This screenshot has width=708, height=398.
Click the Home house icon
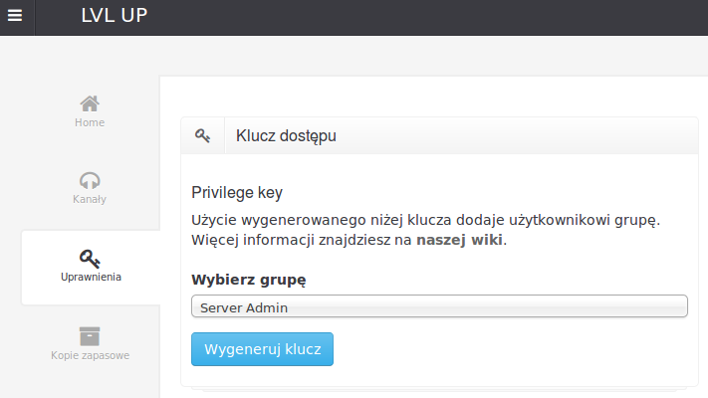90,103
